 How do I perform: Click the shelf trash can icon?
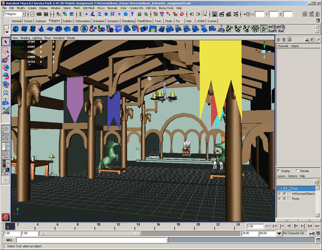click(x=318, y=20)
